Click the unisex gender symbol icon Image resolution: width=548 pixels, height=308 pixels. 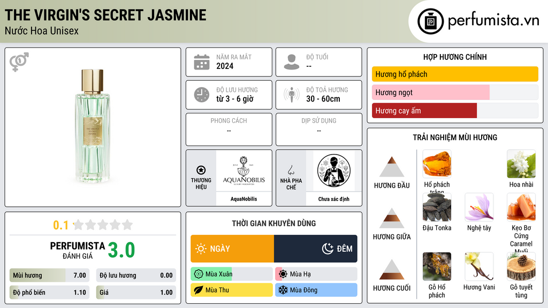[x=19, y=62]
